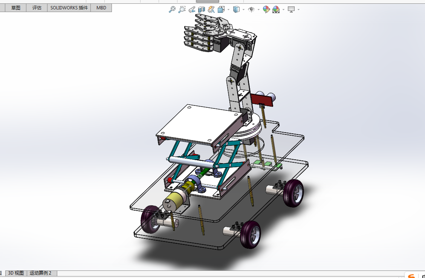Click the Hide/Show Items eye icon
Viewport: 425px width, 278px height.
pyautogui.click(x=251, y=9)
